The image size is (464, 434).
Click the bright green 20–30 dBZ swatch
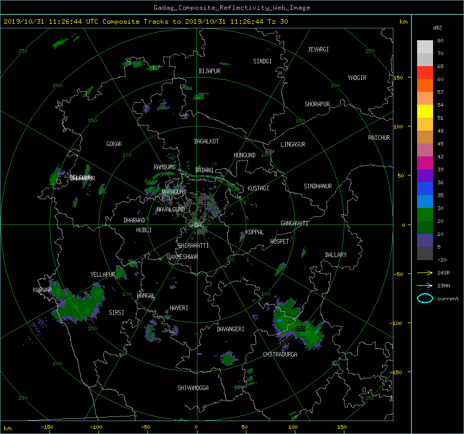pyautogui.click(x=425, y=215)
